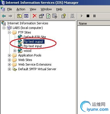Click the wood site globe icon
The width and height of the screenshot is (110, 114).
[x=20, y=51]
